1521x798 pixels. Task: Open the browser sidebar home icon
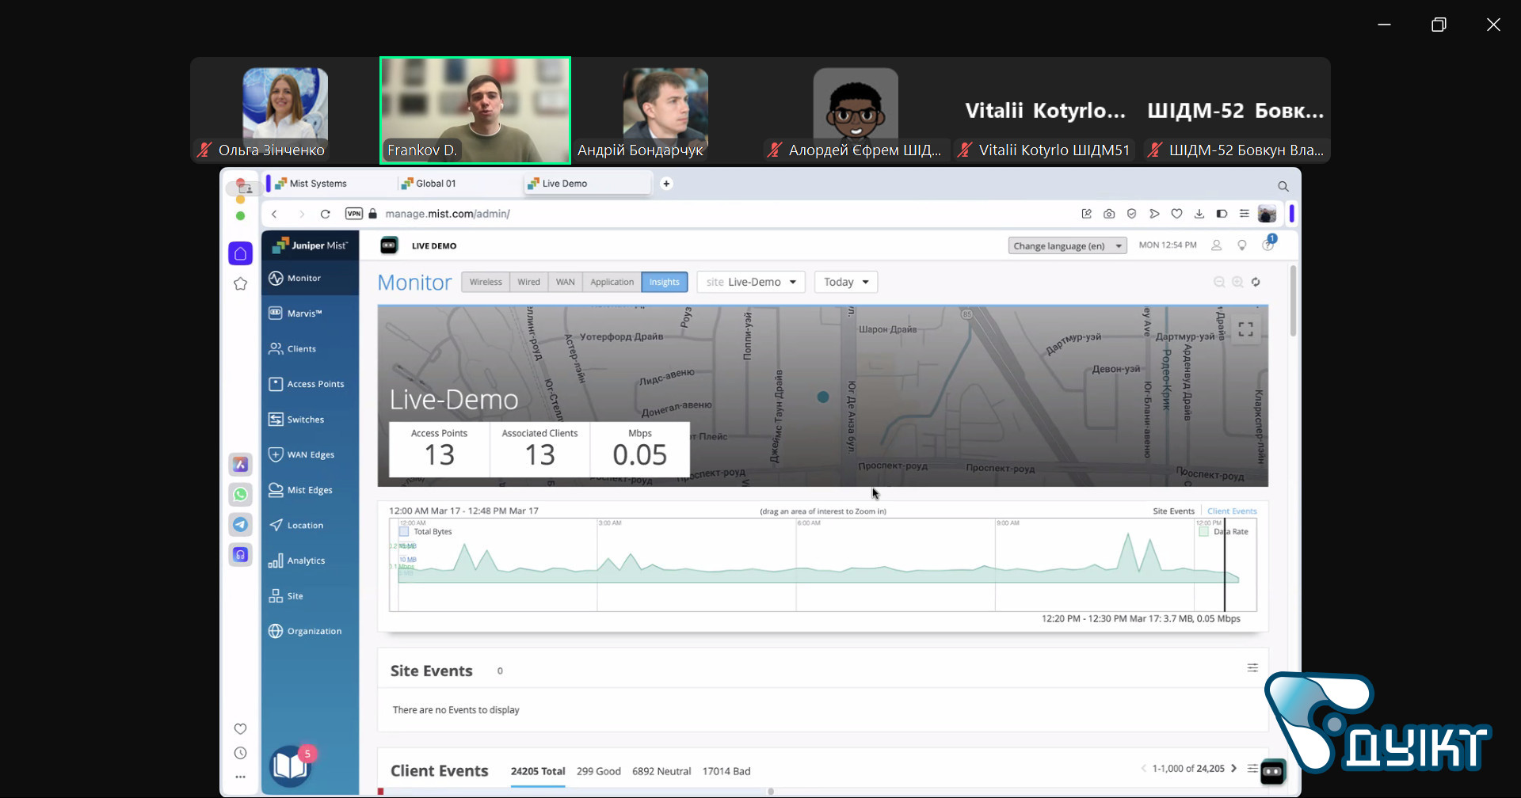tap(241, 253)
